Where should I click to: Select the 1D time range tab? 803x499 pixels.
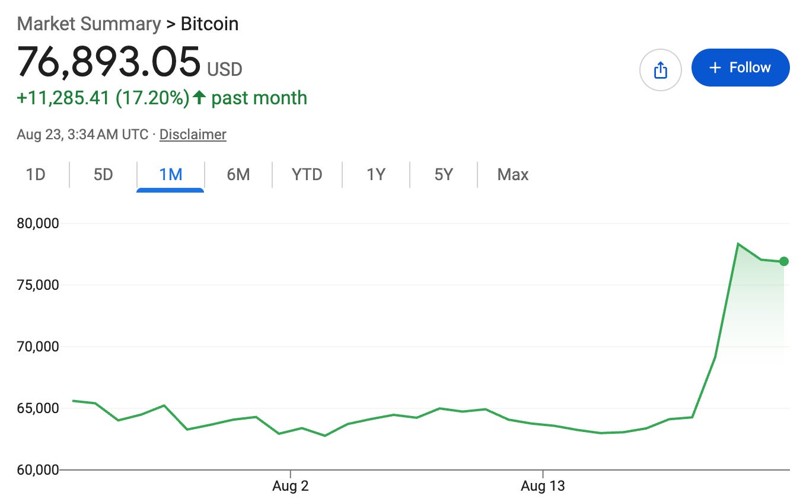(x=36, y=175)
